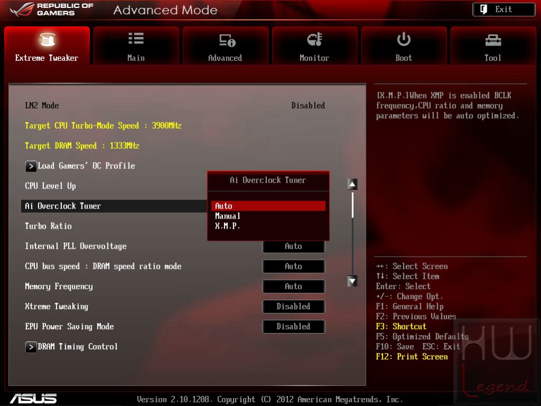Image resolution: width=541 pixels, height=406 pixels.
Task: Click the EPU Power Saving Mode label
Action: [69, 326]
